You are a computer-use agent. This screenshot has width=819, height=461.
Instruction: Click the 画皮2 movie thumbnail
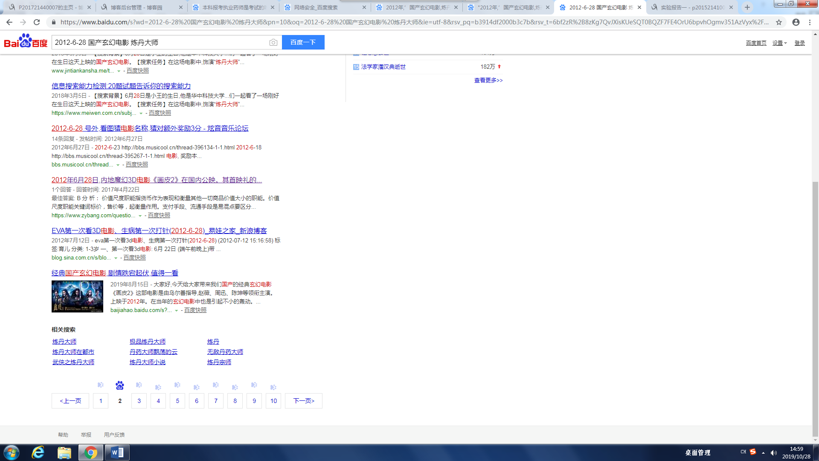click(77, 296)
